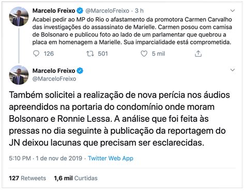
Task: Click Marcelo Freixo name on first tweet
Action: [x=54, y=11]
